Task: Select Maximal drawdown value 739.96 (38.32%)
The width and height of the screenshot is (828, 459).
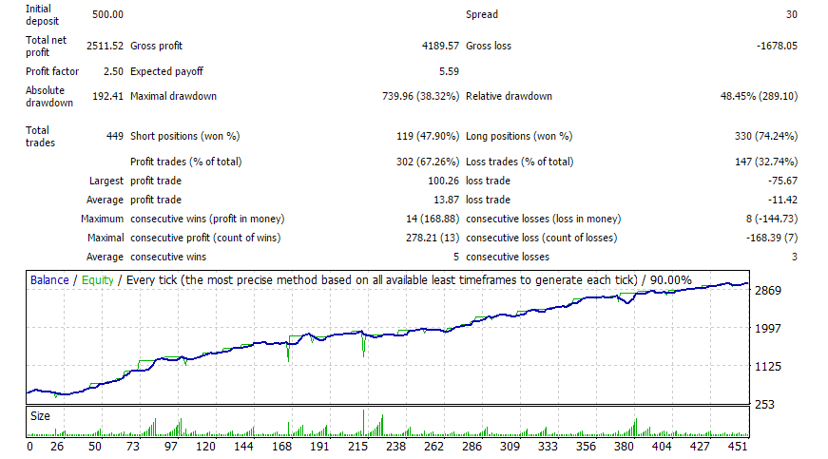Action: click(x=421, y=96)
